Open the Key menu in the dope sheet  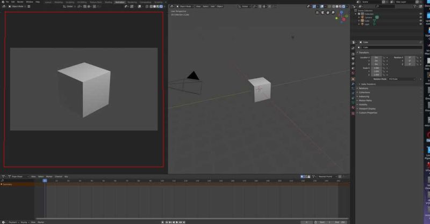pyautogui.click(x=66, y=177)
